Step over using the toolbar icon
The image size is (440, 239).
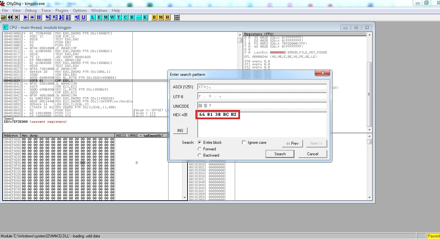click(55, 17)
